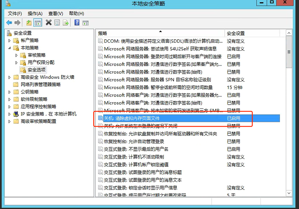Click the rightmost action pane icon
This screenshot has width=299, height=209.
tap(86, 22)
